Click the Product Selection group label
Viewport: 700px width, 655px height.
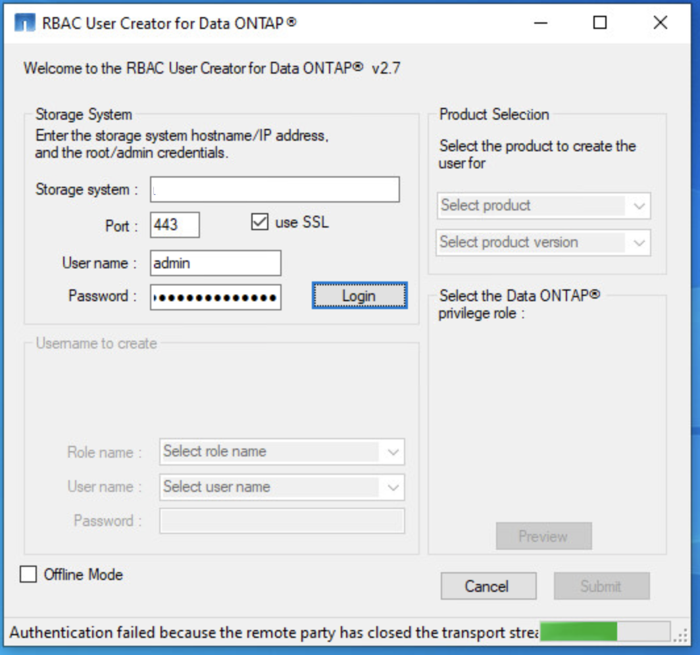[x=494, y=114]
